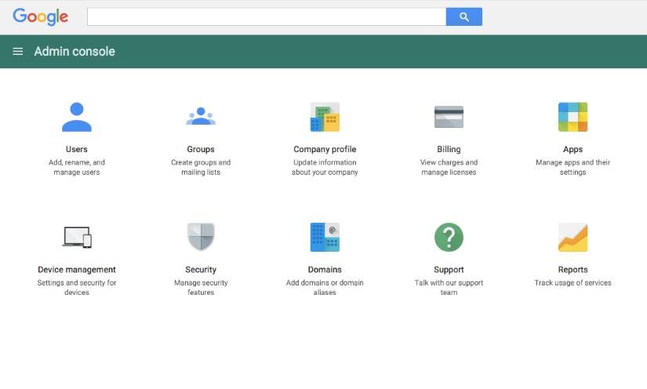
Task: Open the Reports chart icon
Action: (x=572, y=237)
